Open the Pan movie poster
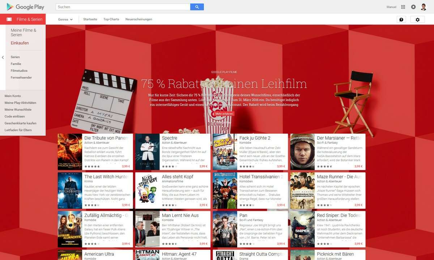The width and height of the screenshot is (434, 260). 225,229
